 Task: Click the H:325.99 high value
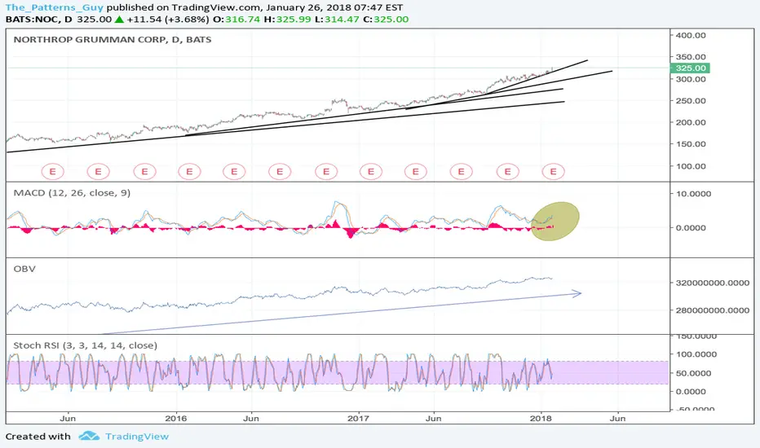(x=287, y=20)
